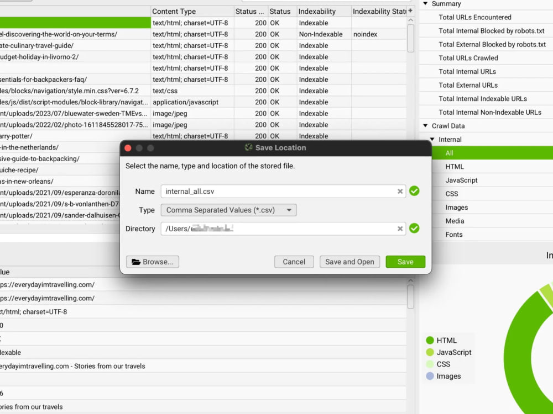The image size is (553, 414).
Task: Click the lower details pane scrollbar
Action: [410, 296]
